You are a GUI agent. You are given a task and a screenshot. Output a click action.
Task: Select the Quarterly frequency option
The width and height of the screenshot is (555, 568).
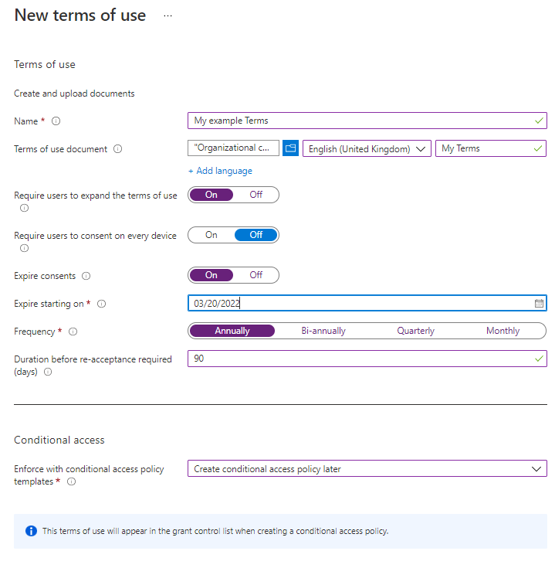click(415, 331)
